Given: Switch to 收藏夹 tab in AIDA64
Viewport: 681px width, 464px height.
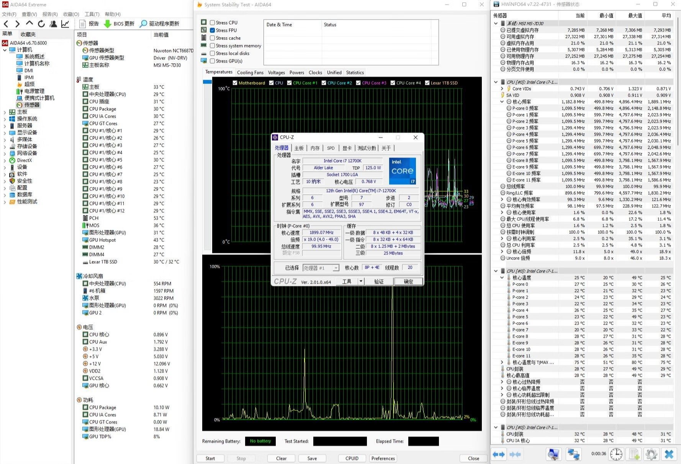Looking at the screenshot, I should pyautogui.click(x=28, y=34).
